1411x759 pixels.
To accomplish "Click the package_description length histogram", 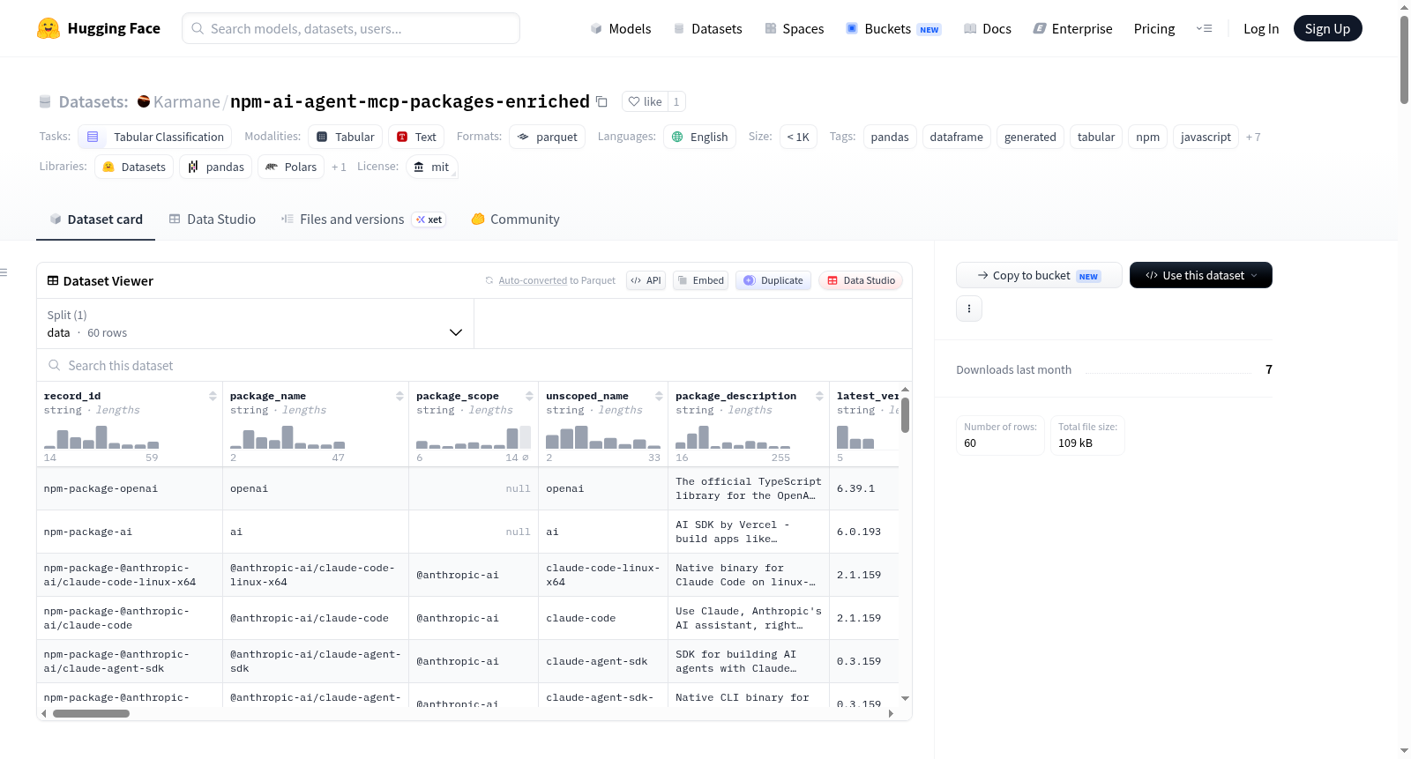I will [x=733, y=436].
